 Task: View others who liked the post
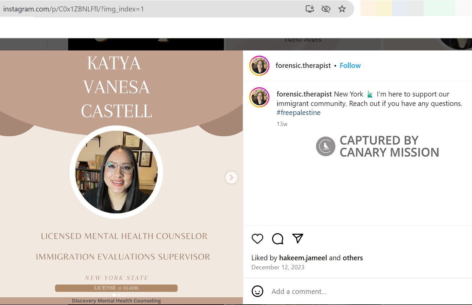pos(353,258)
